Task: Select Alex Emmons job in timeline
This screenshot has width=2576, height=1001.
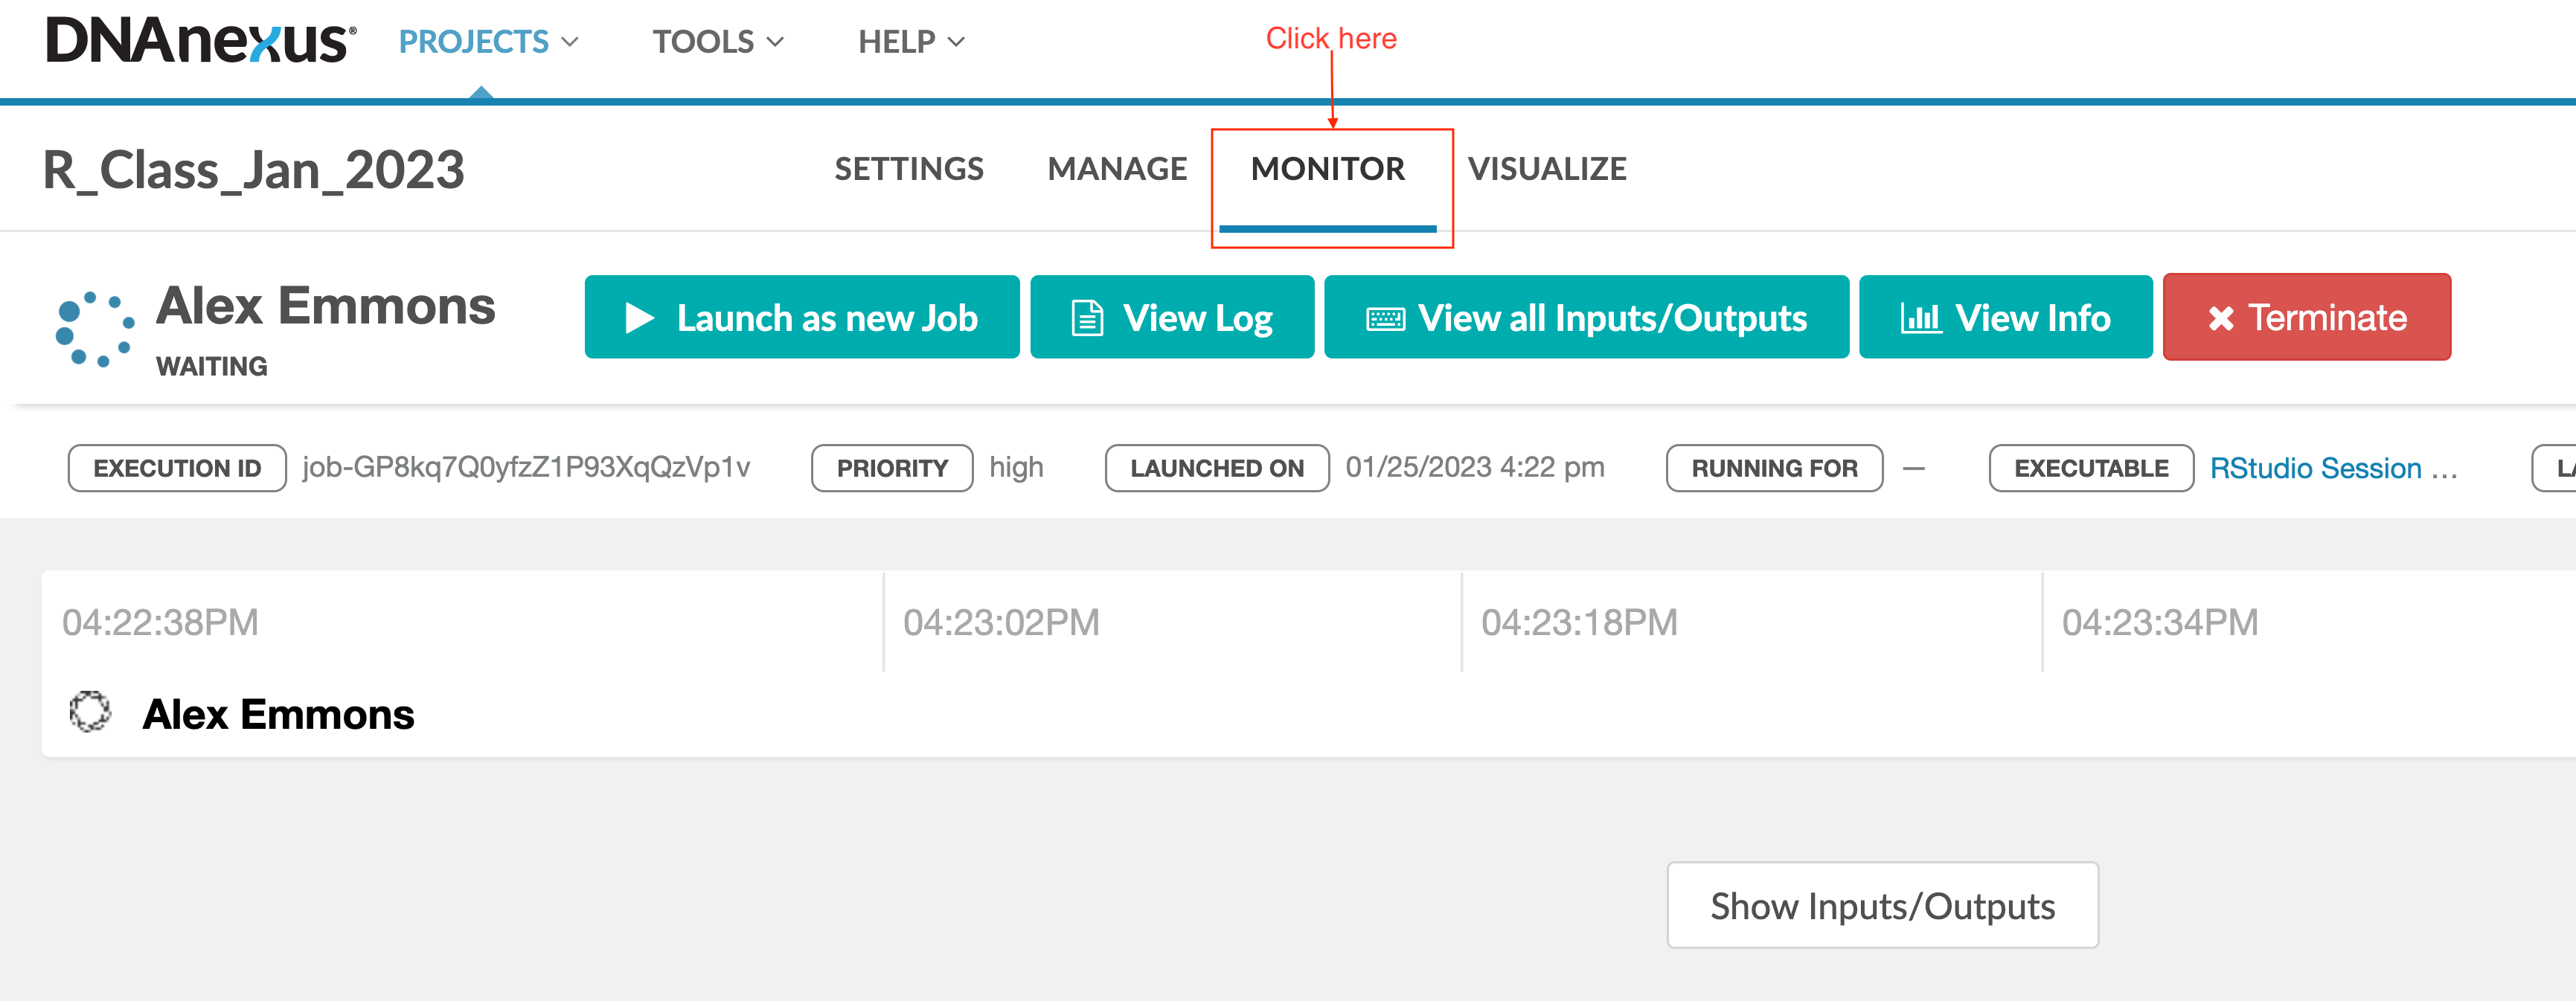Action: [278, 714]
